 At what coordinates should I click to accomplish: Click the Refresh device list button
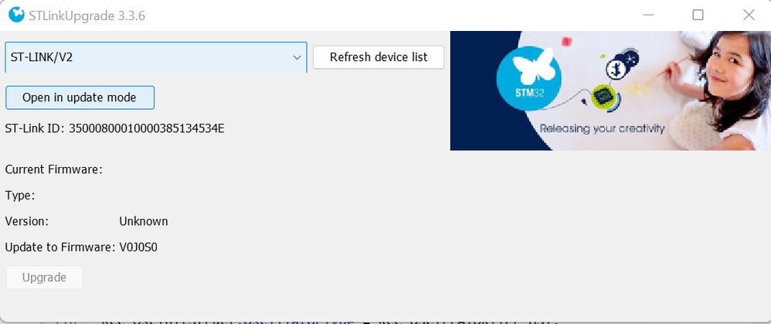point(379,57)
